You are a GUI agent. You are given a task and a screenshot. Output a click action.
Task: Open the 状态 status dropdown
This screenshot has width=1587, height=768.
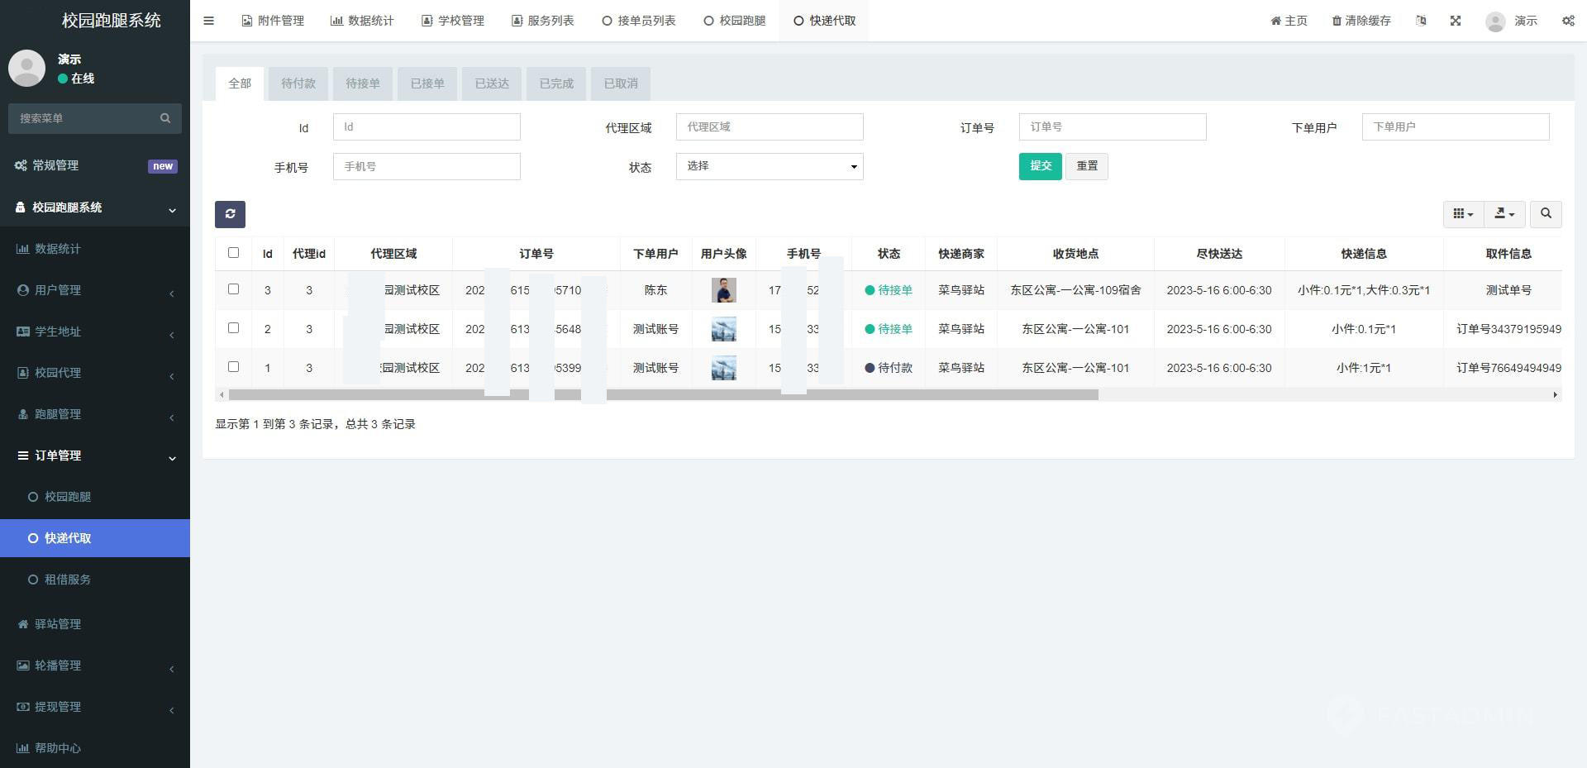coord(769,166)
